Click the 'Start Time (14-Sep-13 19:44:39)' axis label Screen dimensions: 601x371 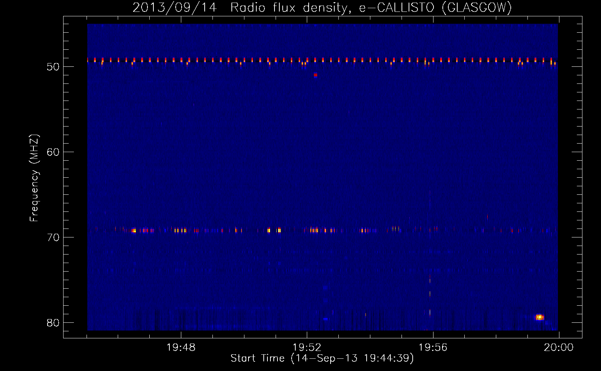point(322,358)
